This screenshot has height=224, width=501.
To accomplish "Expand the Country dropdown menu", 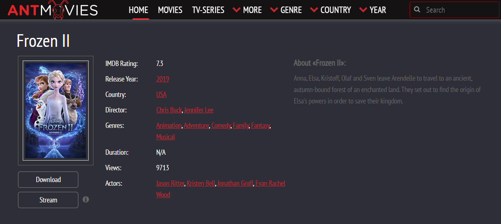I will coord(330,10).
